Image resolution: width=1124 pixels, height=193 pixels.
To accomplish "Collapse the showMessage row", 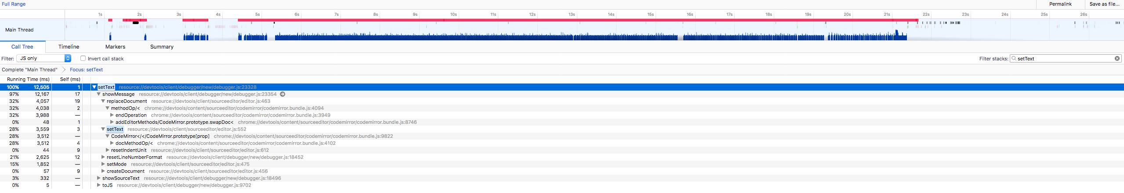I will pyautogui.click(x=99, y=94).
